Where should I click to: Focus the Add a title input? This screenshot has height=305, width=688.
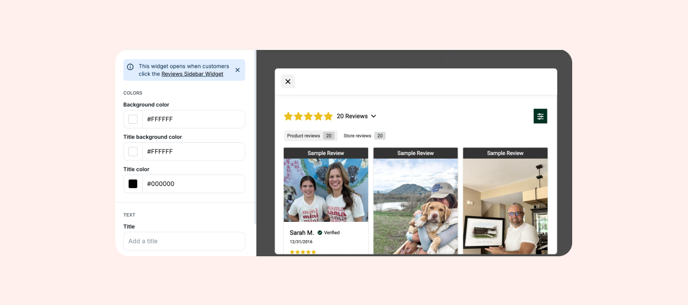184,241
